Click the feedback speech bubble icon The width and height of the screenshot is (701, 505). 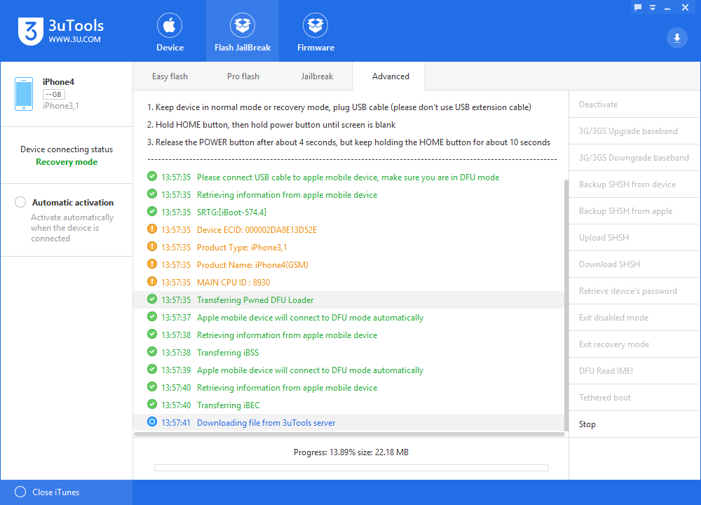coord(638,7)
